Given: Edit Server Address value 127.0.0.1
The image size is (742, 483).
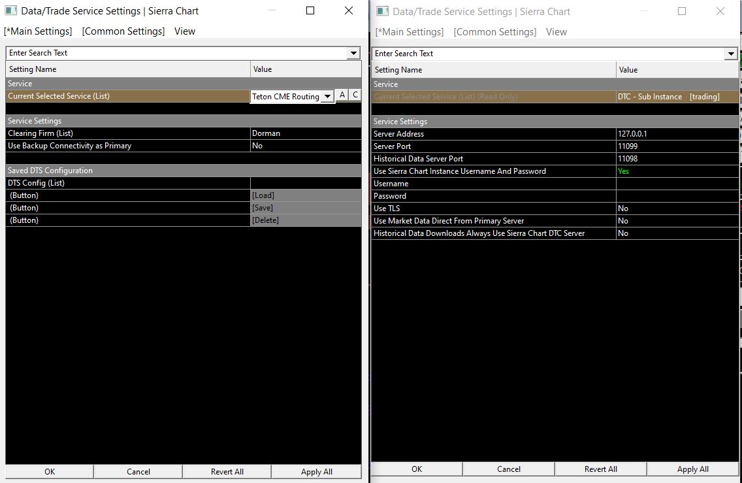Looking at the screenshot, I should click(677, 134).
